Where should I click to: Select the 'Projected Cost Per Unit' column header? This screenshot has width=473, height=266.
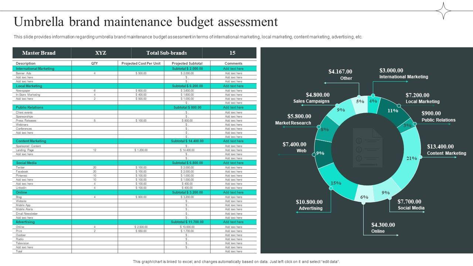coord(141,64)
